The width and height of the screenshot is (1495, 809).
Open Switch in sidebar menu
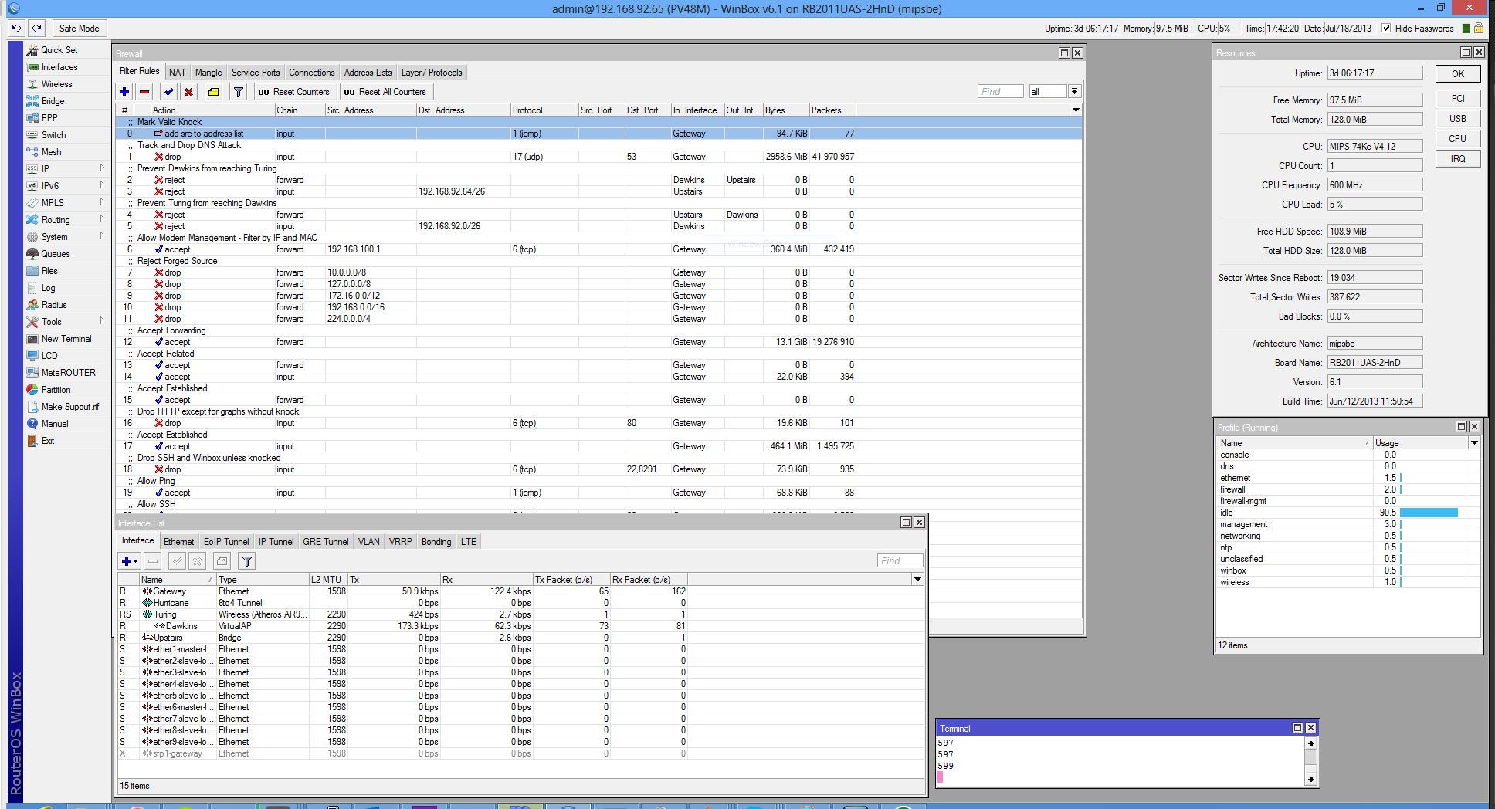53,135
